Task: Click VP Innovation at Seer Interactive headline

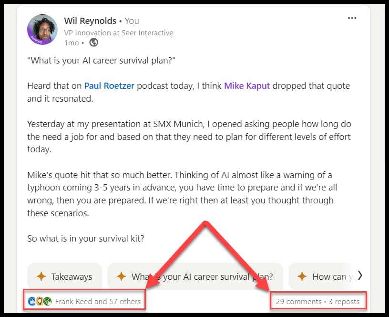Action: coord(119,33)
